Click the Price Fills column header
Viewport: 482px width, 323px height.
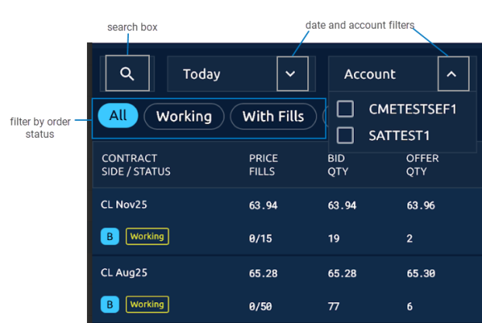(263, 164)
